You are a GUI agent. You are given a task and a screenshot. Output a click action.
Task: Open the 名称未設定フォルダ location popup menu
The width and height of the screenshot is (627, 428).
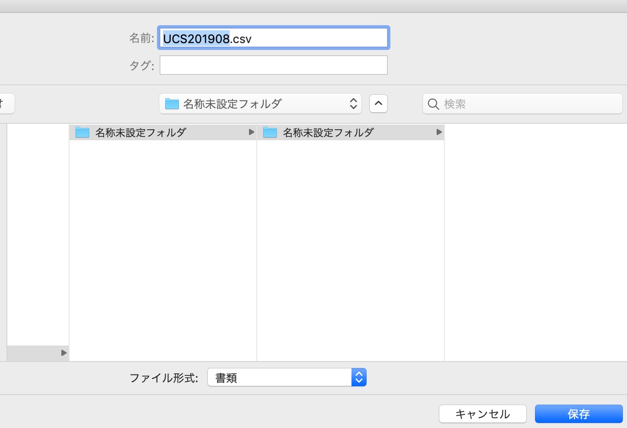tap(260, 104)
